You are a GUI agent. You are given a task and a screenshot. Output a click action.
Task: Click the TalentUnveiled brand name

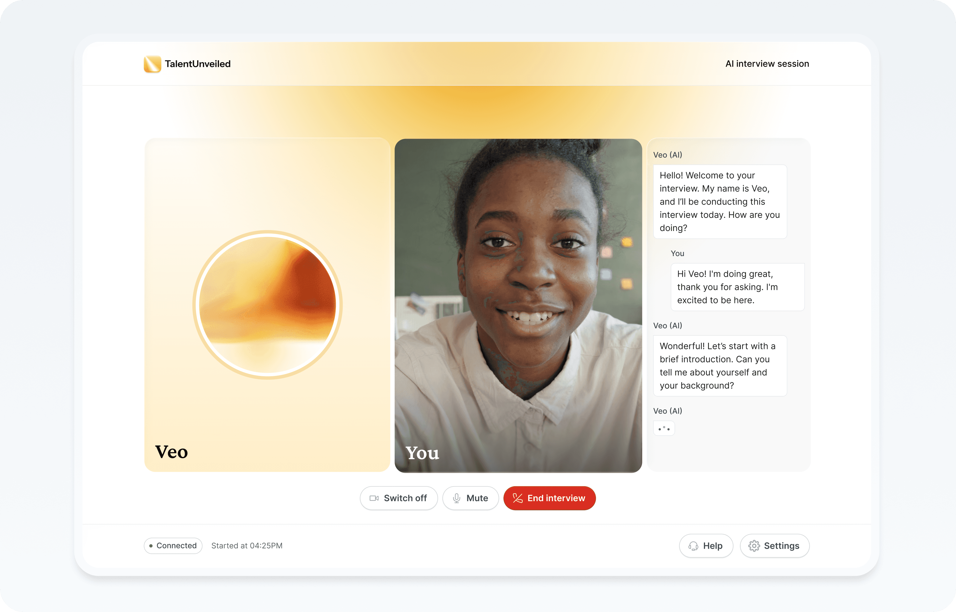coord(197,64)
